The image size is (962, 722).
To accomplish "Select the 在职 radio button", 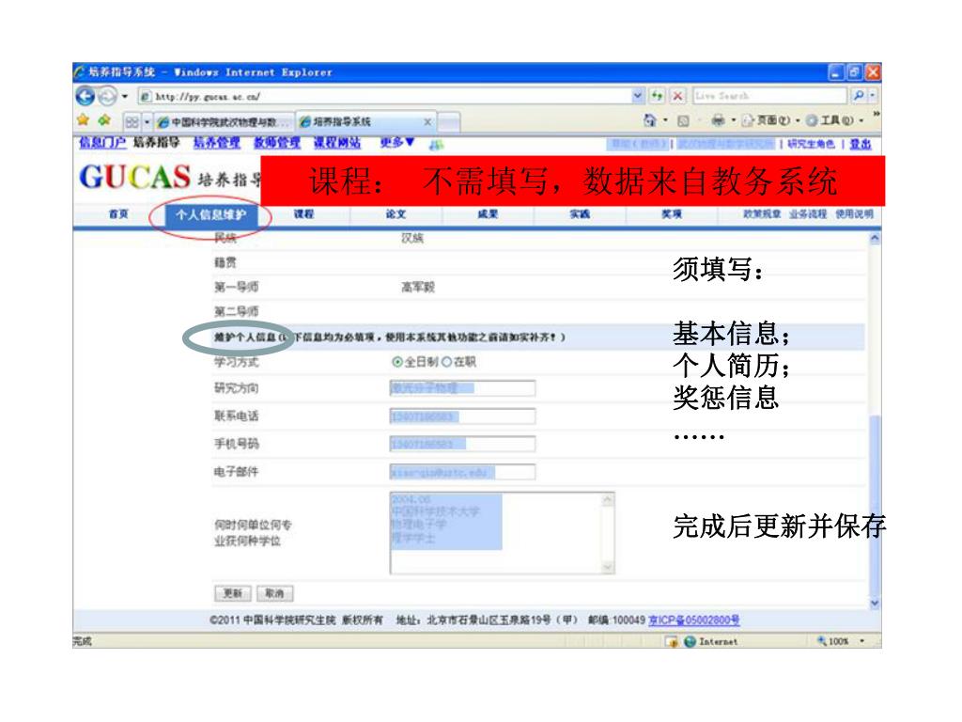I will pos(446,362).
